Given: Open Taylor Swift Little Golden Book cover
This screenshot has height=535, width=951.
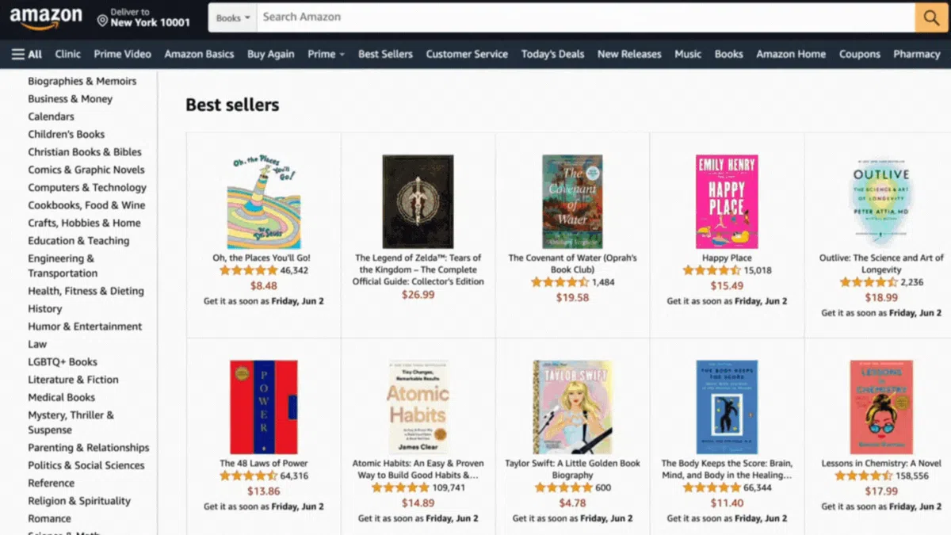Looking at the screenshot, I should pyautogui.click(x=572, y=407).
